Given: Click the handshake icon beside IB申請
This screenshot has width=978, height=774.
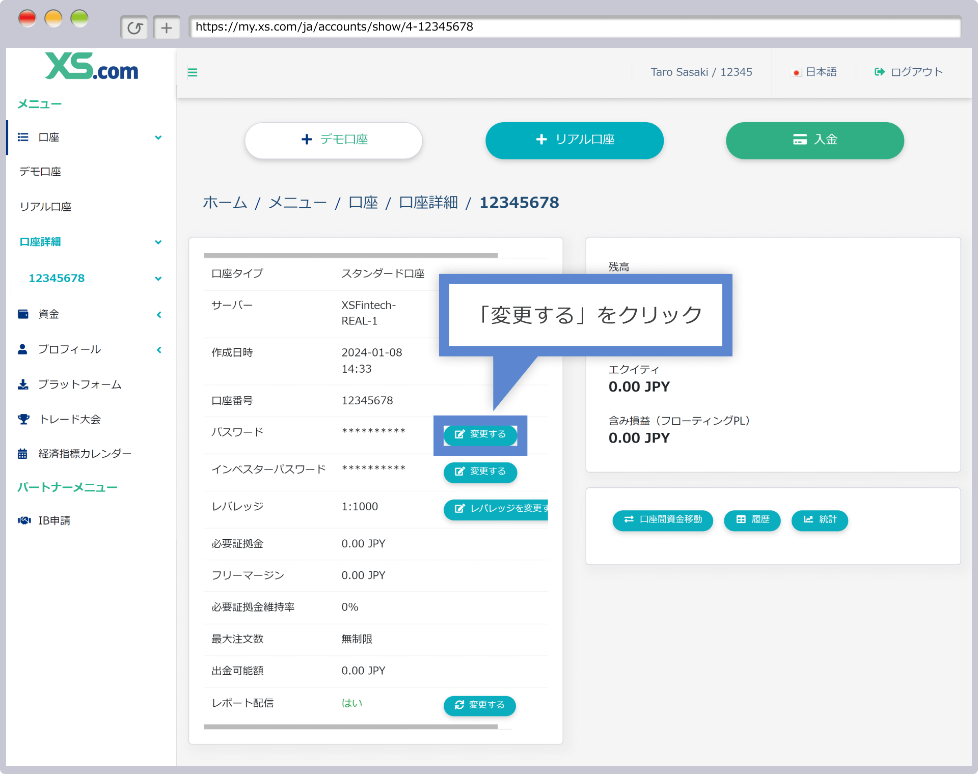Looking at the screenshot, I should click(x=24, y=520).
